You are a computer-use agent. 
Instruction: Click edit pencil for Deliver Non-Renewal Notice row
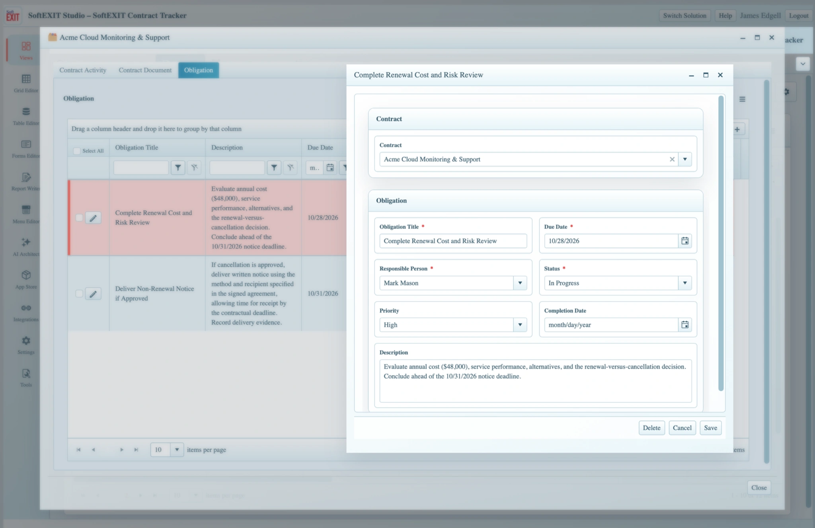(93, 294)
